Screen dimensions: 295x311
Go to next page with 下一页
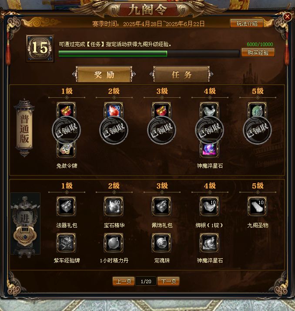point(168,281)
